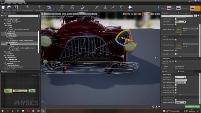201x113 pixels.
Task: Click the Character viewport button
Action: pyautogui.click(x=76, y=14)
